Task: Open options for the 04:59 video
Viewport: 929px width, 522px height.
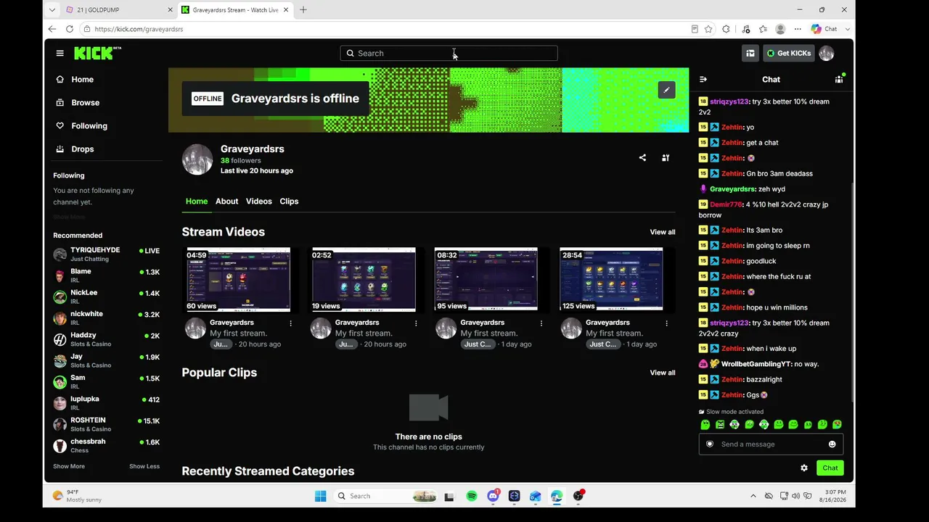Action: coord(291,323)
